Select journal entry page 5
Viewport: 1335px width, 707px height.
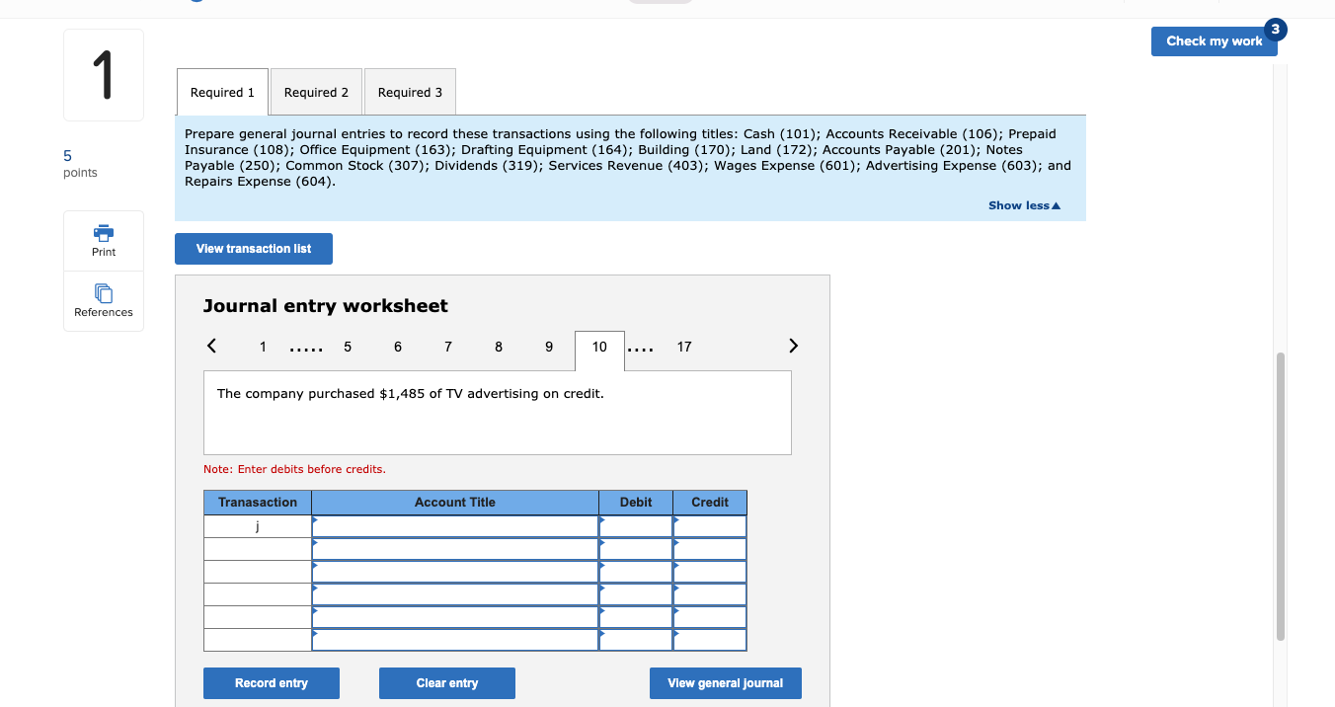pyautogui.click(x=348, y=347)
